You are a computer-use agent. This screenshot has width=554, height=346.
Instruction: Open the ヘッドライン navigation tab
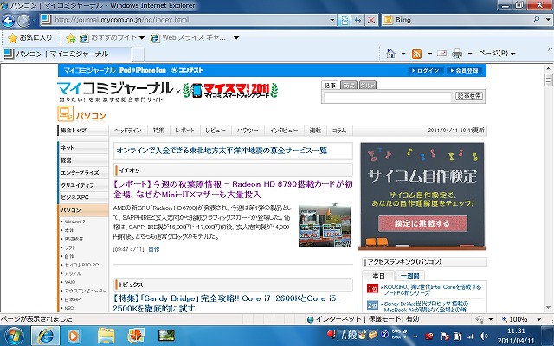coord(128,131)
